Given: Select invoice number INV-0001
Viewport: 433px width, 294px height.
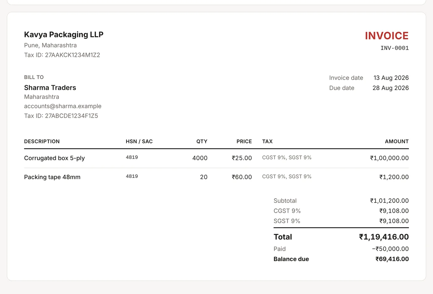Looking at the screenshot, I should [x=395, y=48].
